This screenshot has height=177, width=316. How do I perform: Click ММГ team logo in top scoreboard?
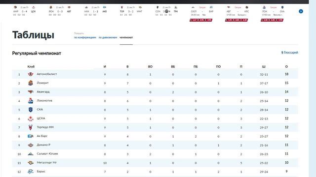[140, 7]
